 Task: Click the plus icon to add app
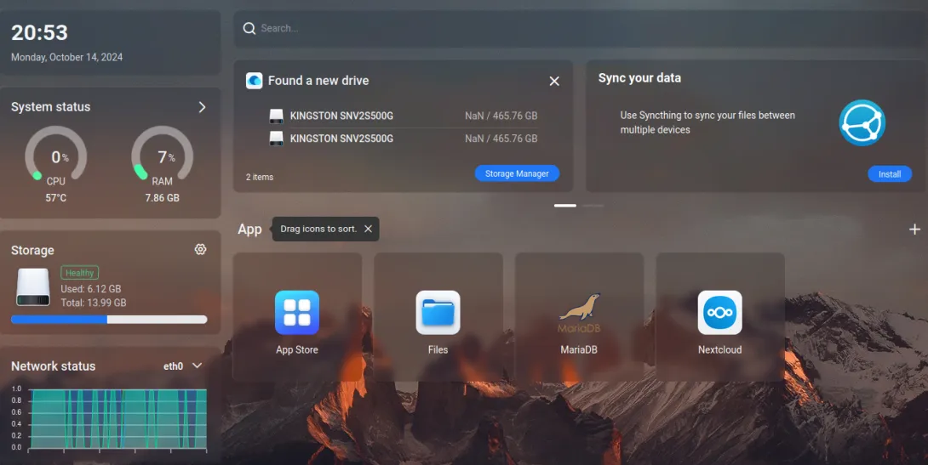914,230
